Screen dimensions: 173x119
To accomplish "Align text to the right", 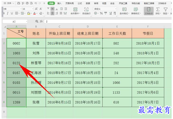I will click(x=57, y=13).
